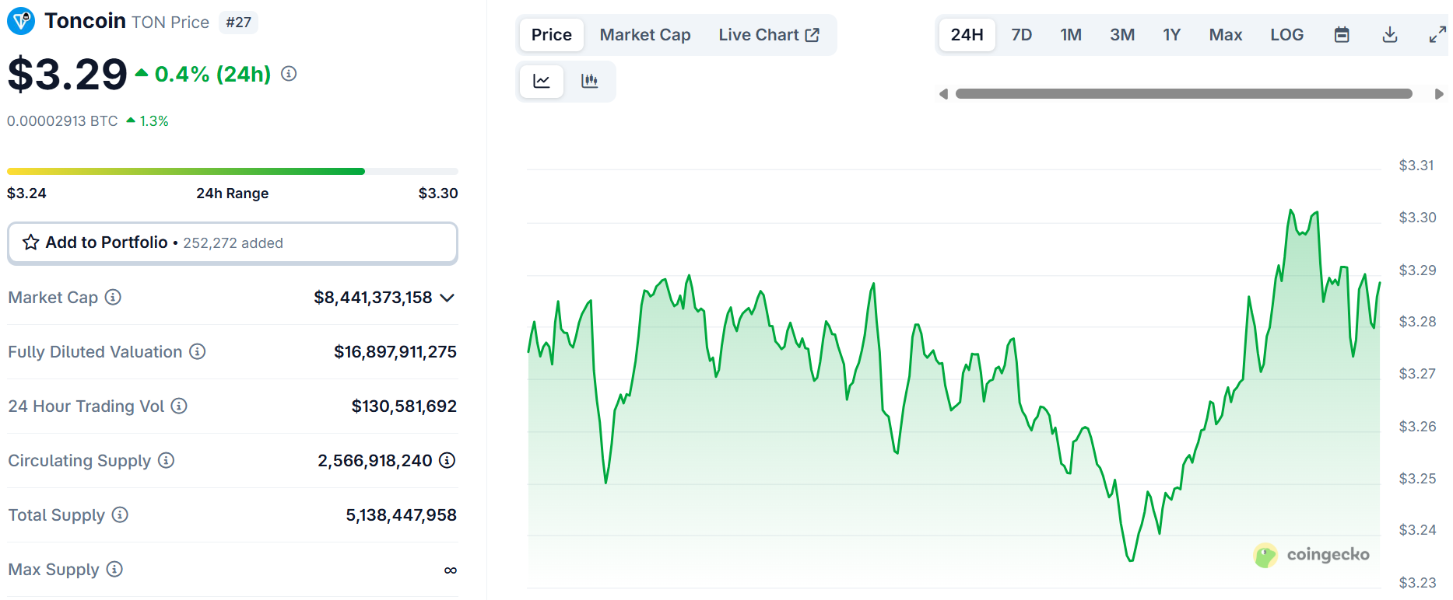
Task: Select the line chart view icon
Action: pyautogui.click(x=542, y=81)
